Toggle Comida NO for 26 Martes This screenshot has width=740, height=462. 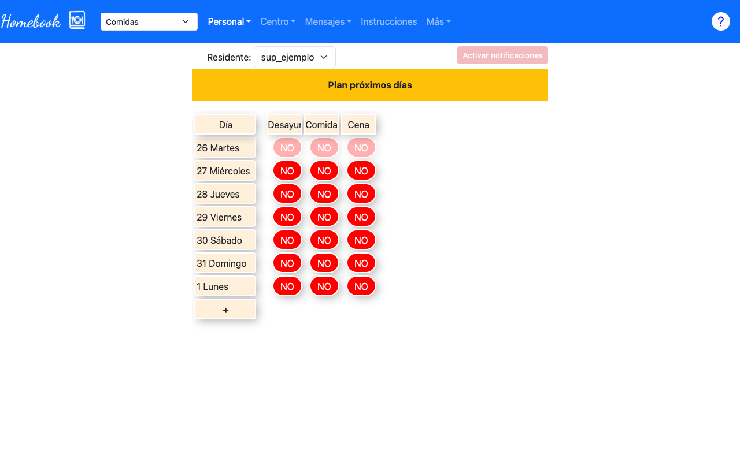pos(324,148)
